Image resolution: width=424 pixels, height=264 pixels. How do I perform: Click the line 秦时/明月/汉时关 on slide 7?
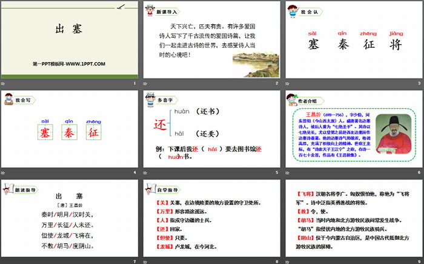click(67, 214)
